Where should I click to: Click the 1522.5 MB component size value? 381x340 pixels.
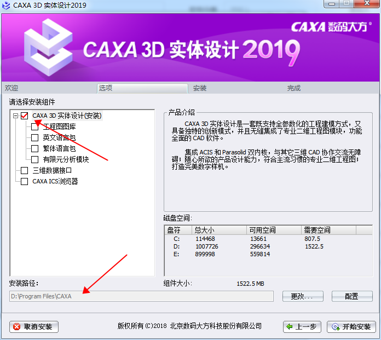pyautogui.click(x=250, y=284)
